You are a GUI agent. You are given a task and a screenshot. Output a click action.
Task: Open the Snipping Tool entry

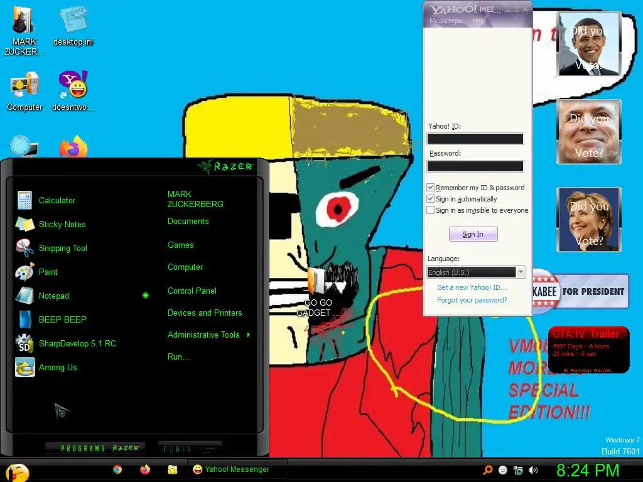52,248
